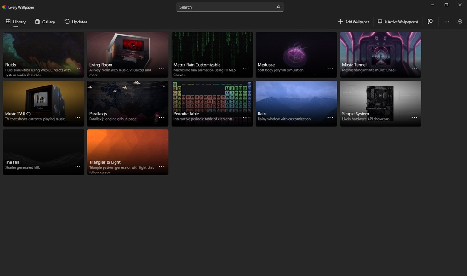467x276 pixels.
Task: Click the flag icon in top toolbar
Action: [x=430, y=22]
